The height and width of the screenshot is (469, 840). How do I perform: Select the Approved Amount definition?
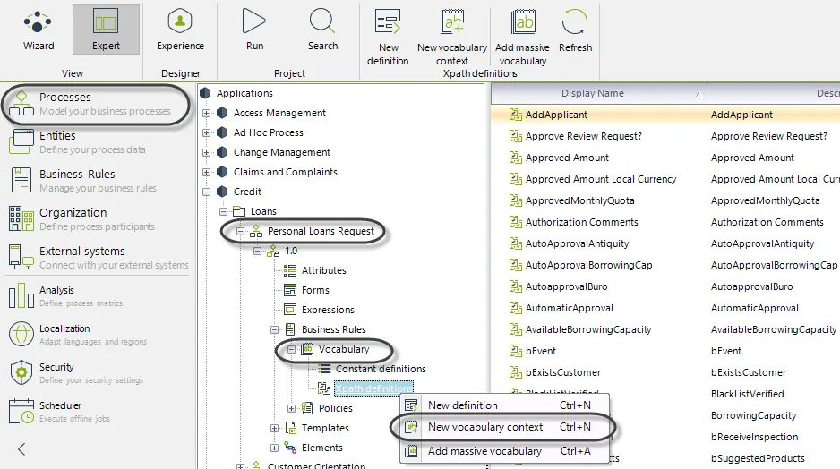[x=567, y=158]
